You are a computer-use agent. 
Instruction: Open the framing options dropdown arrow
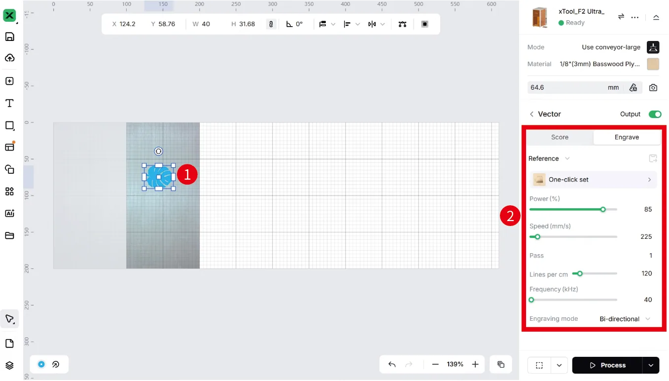coord(559,365)
